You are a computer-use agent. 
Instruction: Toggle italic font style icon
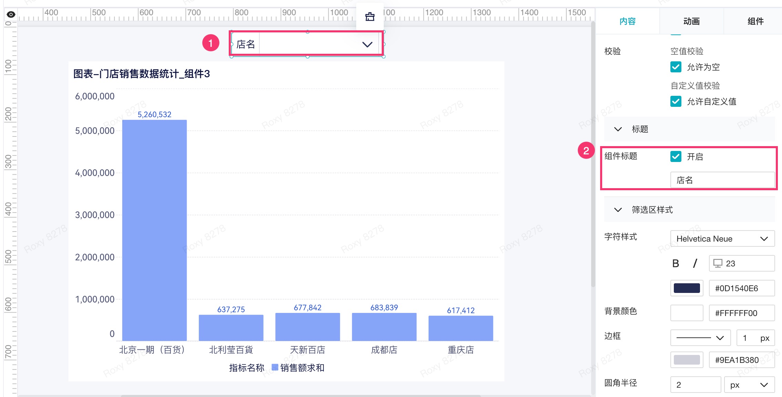point(695,264)
